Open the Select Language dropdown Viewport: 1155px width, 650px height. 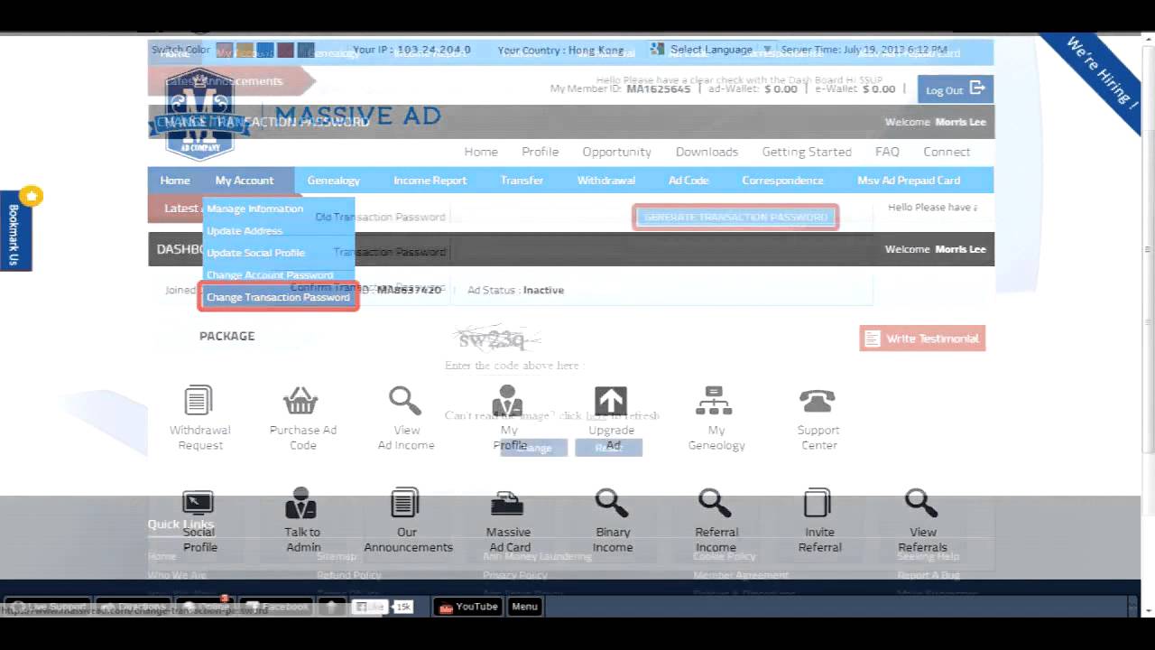[x=711, y=50]
